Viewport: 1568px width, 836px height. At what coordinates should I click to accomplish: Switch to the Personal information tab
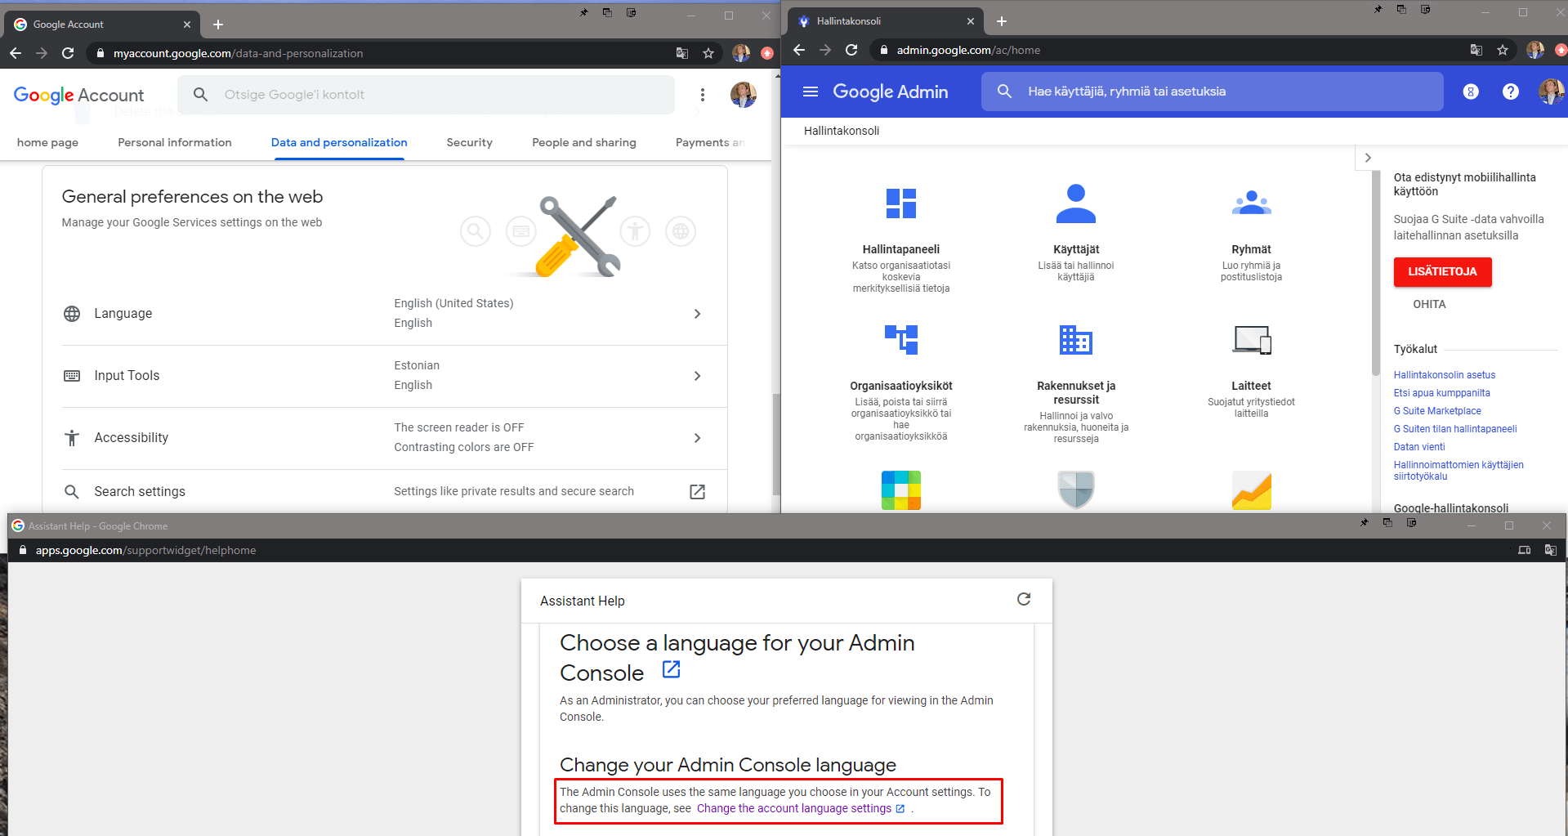[x=175, y=142]
